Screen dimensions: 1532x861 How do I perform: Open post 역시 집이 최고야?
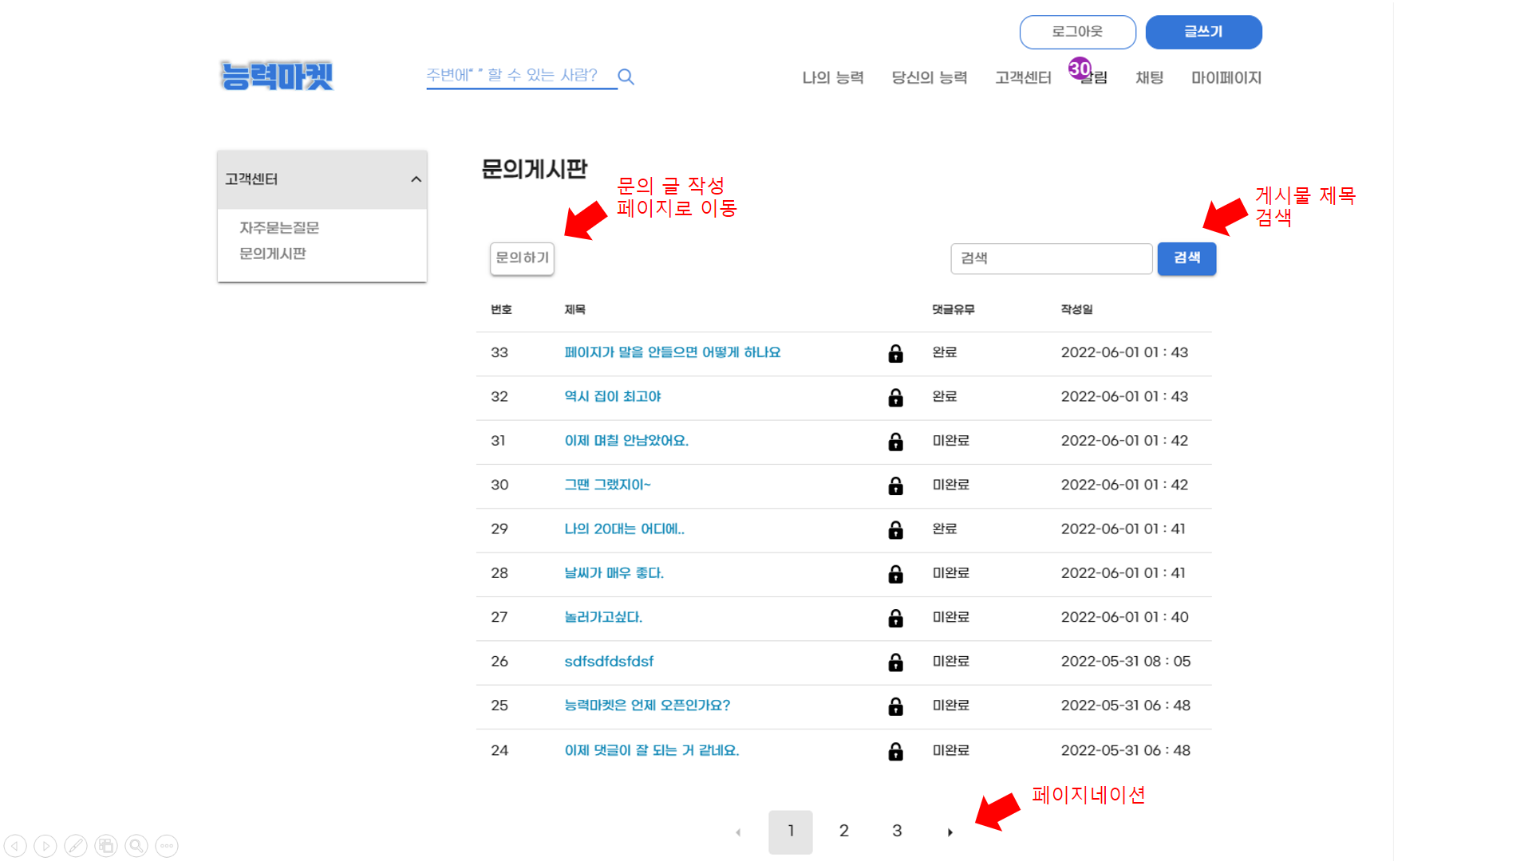[x=612, y=396]
